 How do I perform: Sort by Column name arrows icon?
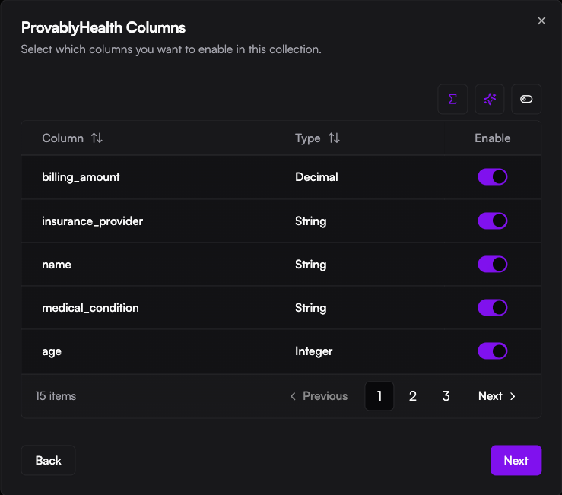97,138
